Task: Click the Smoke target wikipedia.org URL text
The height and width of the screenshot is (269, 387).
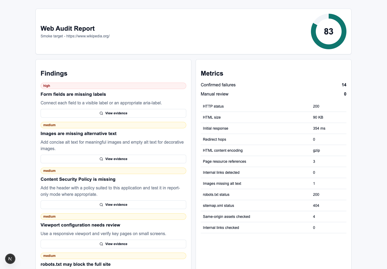Action: click(x=75, y=36)
